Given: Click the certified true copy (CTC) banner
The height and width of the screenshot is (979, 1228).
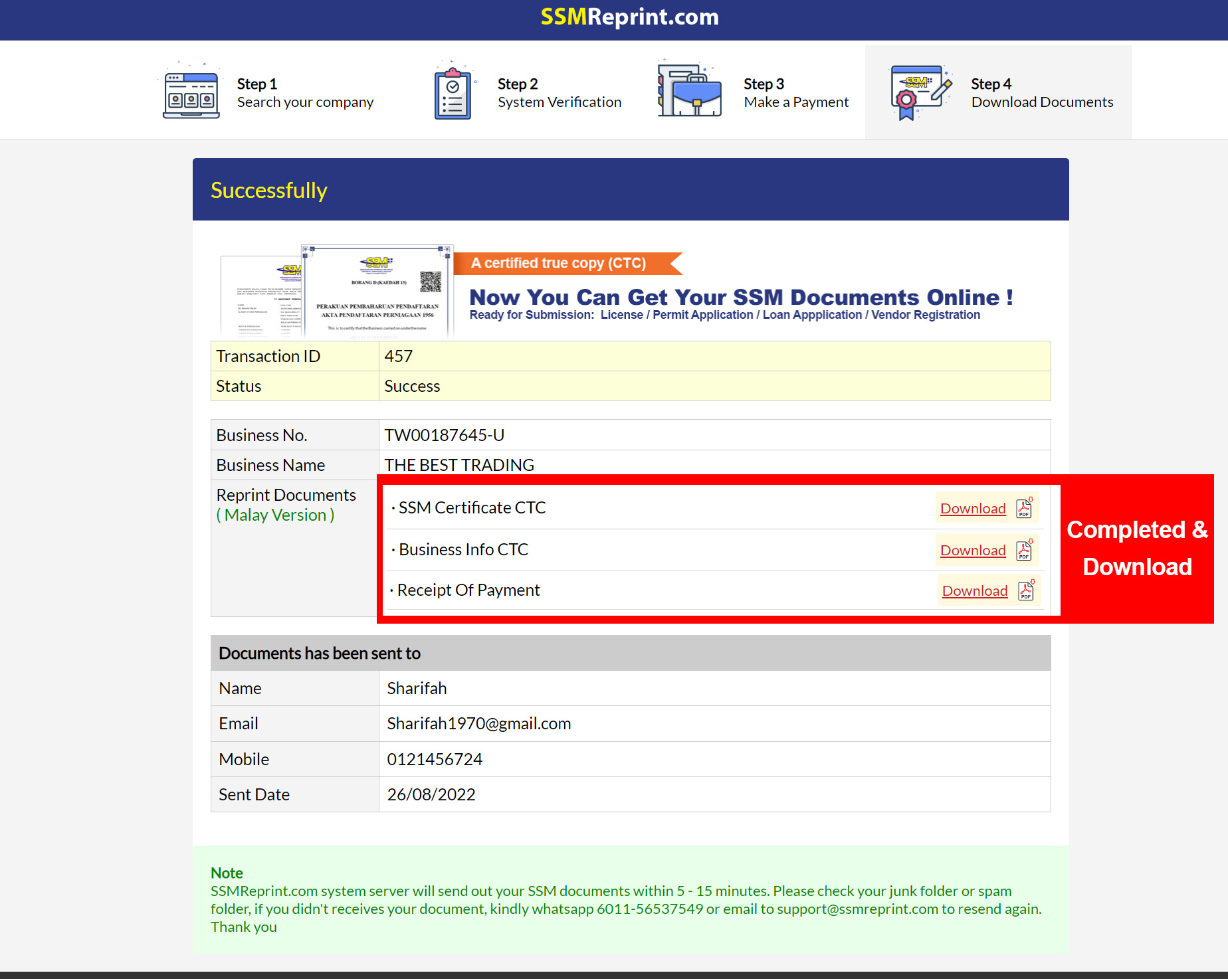Looking at the screenshot, I should click(568, 263).
